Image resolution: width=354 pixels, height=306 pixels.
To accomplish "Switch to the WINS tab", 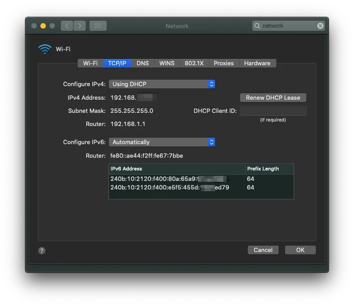I will point(167,63).
